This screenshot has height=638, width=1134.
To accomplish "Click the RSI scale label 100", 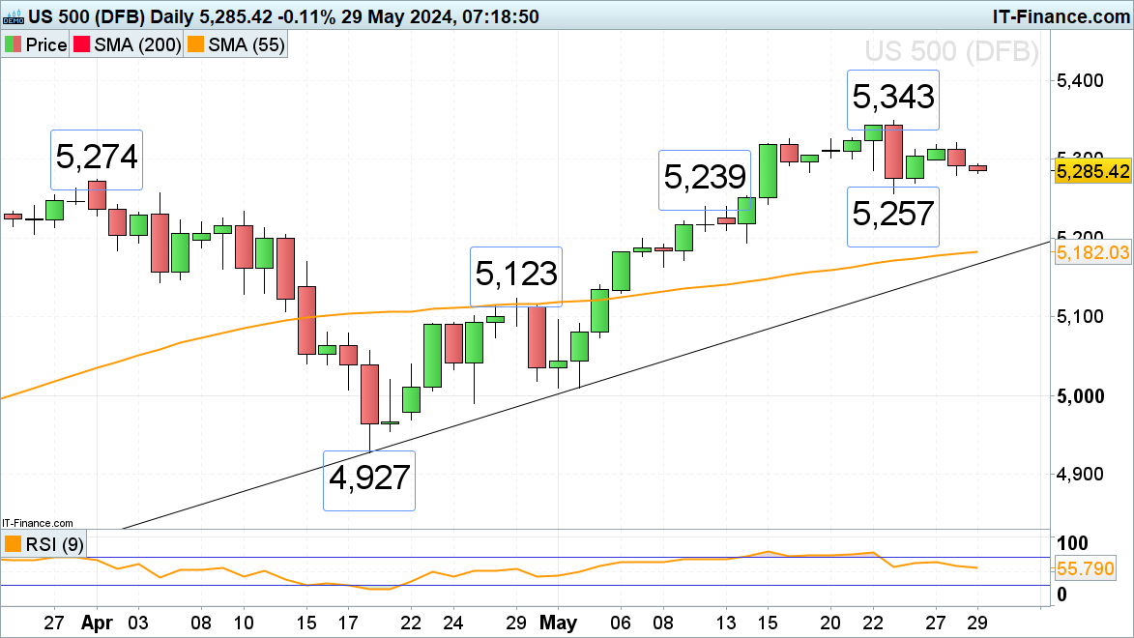I will tap(1072, 543).
